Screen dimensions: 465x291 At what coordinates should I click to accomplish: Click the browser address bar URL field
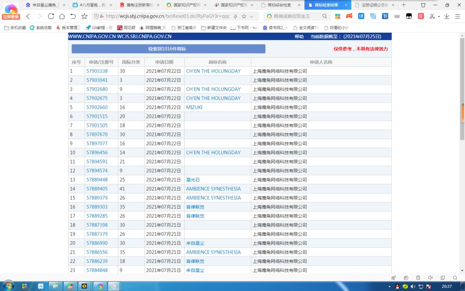(x=167, y=16)
